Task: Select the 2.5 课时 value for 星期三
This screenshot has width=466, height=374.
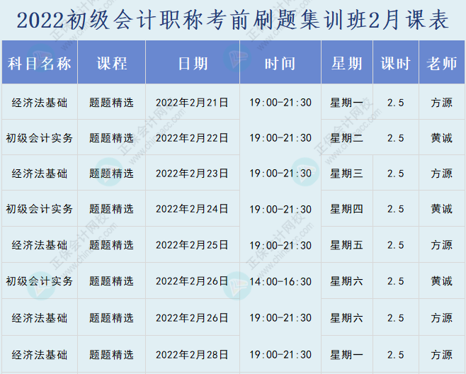Action: [x=396, y=174]
